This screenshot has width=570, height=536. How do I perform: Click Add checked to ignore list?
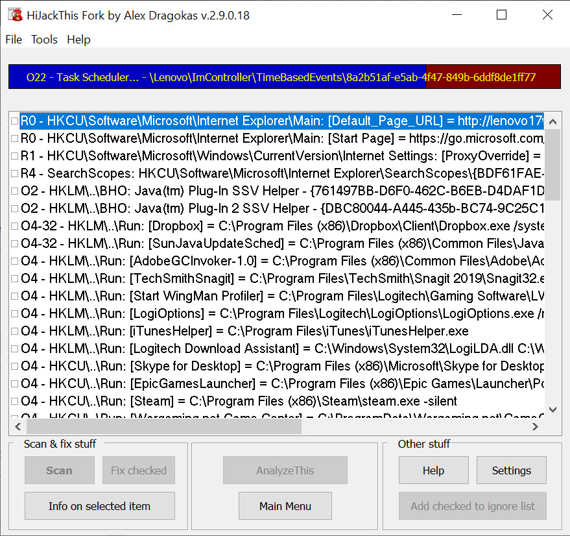[473, 506]
